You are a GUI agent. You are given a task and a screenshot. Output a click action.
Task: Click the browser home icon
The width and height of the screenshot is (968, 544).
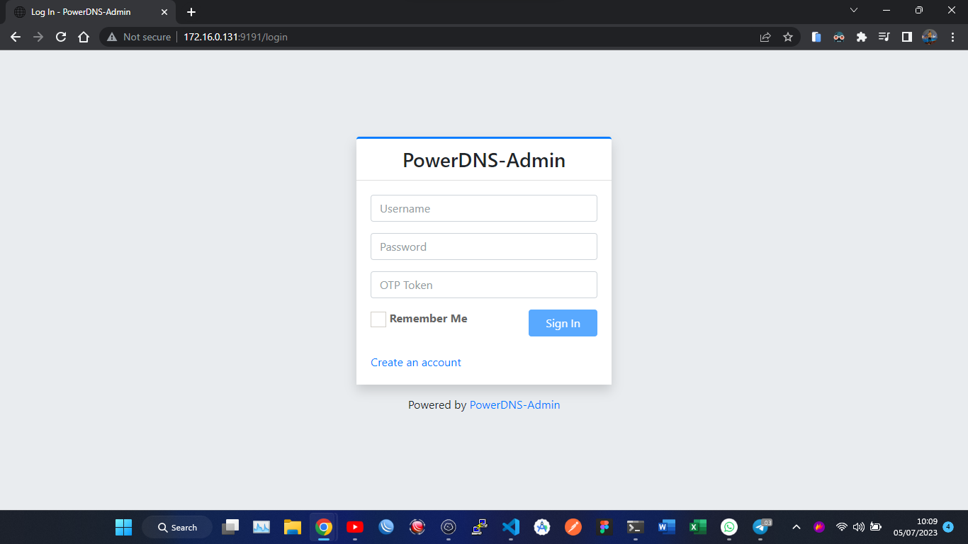[84, 37]
